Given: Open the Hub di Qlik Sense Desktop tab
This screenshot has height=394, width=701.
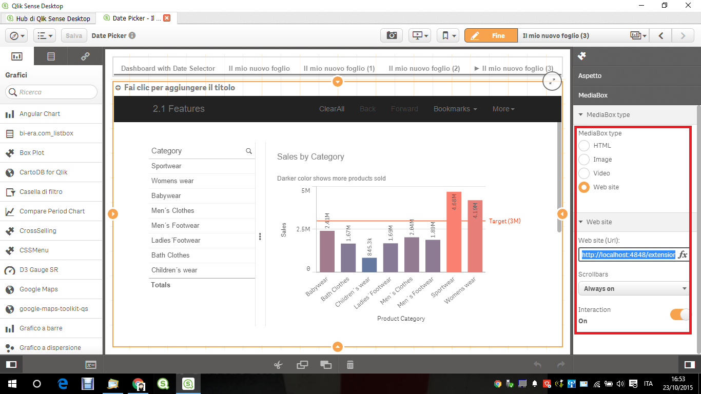Looking at the screenshot, I should tap(48, 17).
